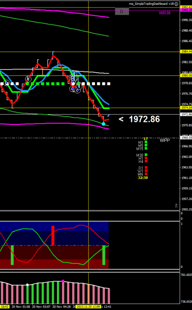
Task: Click the 736.652 scale value in bottom panel
Action: [186, 302]
